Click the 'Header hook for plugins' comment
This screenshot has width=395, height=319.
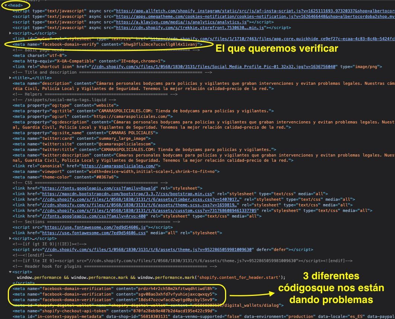click(x=115, y=266)
